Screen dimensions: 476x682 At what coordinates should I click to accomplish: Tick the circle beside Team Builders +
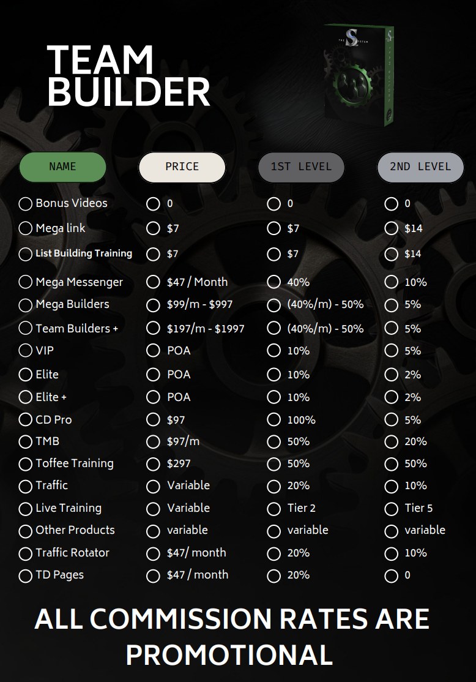(x=26, y=329)
